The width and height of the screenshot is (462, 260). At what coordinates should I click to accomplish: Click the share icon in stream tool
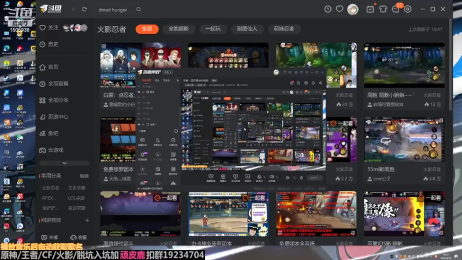321,83
